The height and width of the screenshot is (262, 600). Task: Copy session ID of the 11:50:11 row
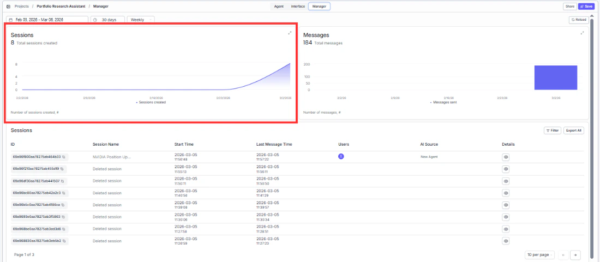pyautogui.click(x=62, y=181)
